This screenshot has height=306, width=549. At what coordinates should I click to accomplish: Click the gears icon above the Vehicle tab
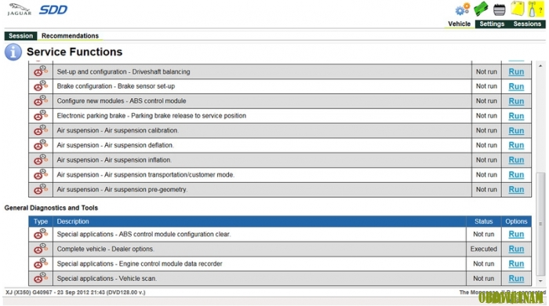[463, 9]
